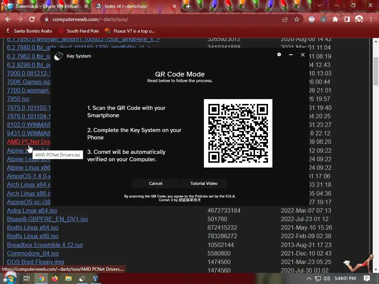Viewport: 379px width, 284px height.
Task: Open Comet app on the taskbar
Action: pyautogui.click(x=82, y=278)
